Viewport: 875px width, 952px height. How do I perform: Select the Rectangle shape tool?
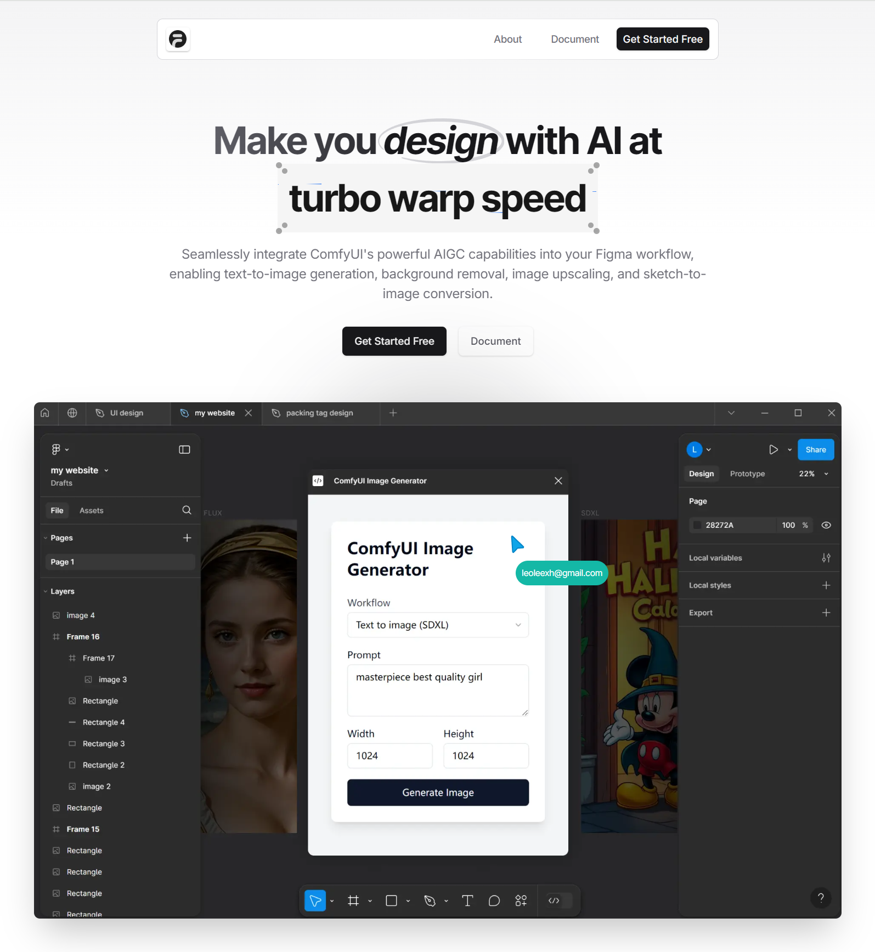(391, 900)
